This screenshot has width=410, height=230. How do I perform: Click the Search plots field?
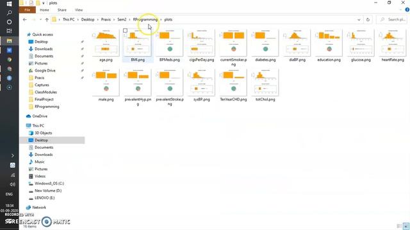pos(392,20)
